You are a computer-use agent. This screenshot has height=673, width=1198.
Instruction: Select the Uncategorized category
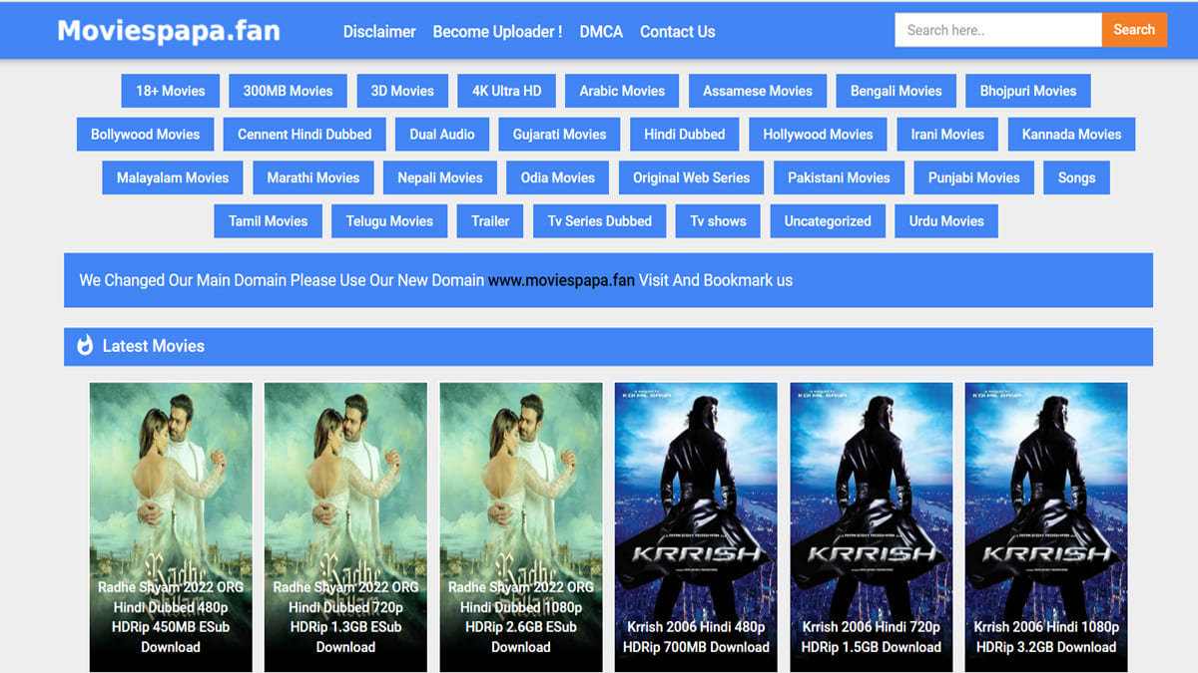828,221
